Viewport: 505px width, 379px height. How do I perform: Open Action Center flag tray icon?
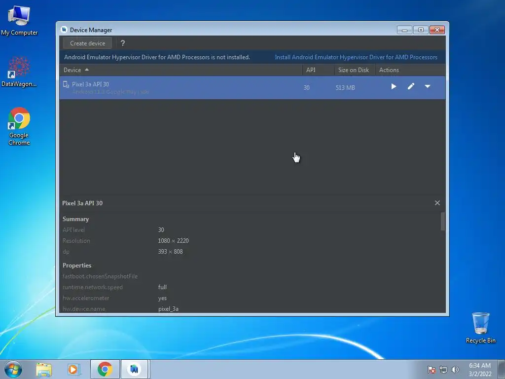tap(432, 370)
